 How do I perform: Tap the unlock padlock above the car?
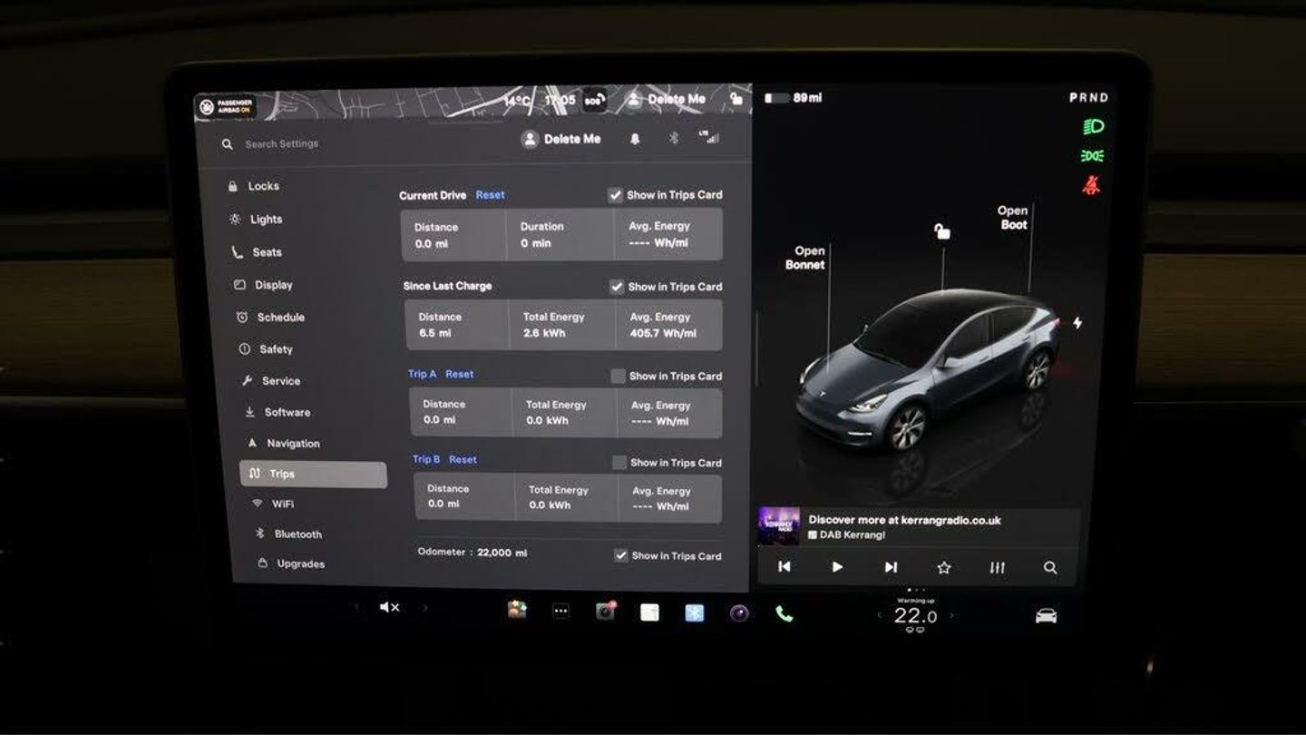942,232
